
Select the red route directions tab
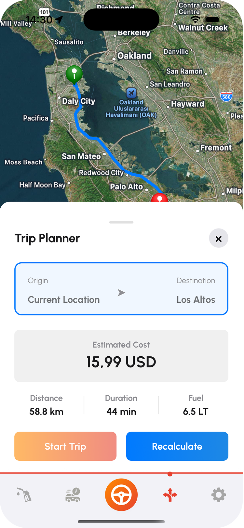coord(170,495)
